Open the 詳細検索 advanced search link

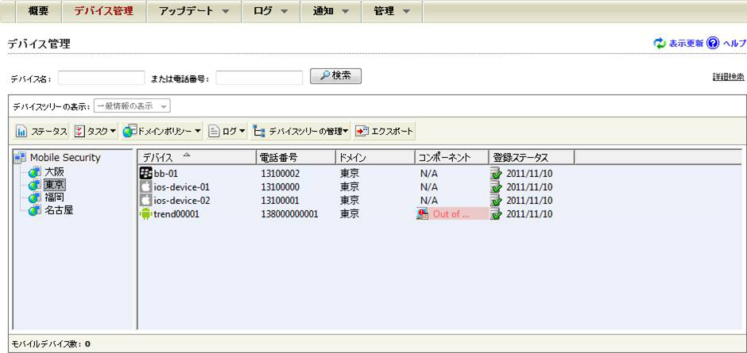[728, 77]
